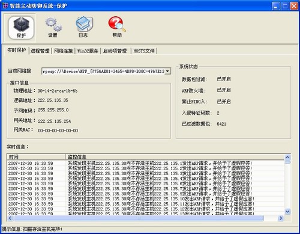Click the app icon in title bar
Image resolution: width=300 pixels, height=234 pixels.
[5, 6]
